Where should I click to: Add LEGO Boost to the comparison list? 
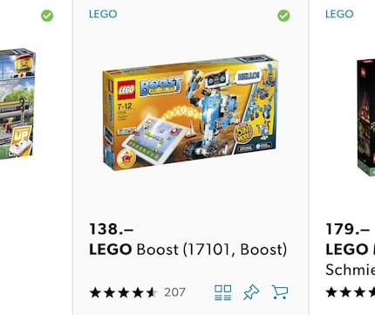(223, 292)
